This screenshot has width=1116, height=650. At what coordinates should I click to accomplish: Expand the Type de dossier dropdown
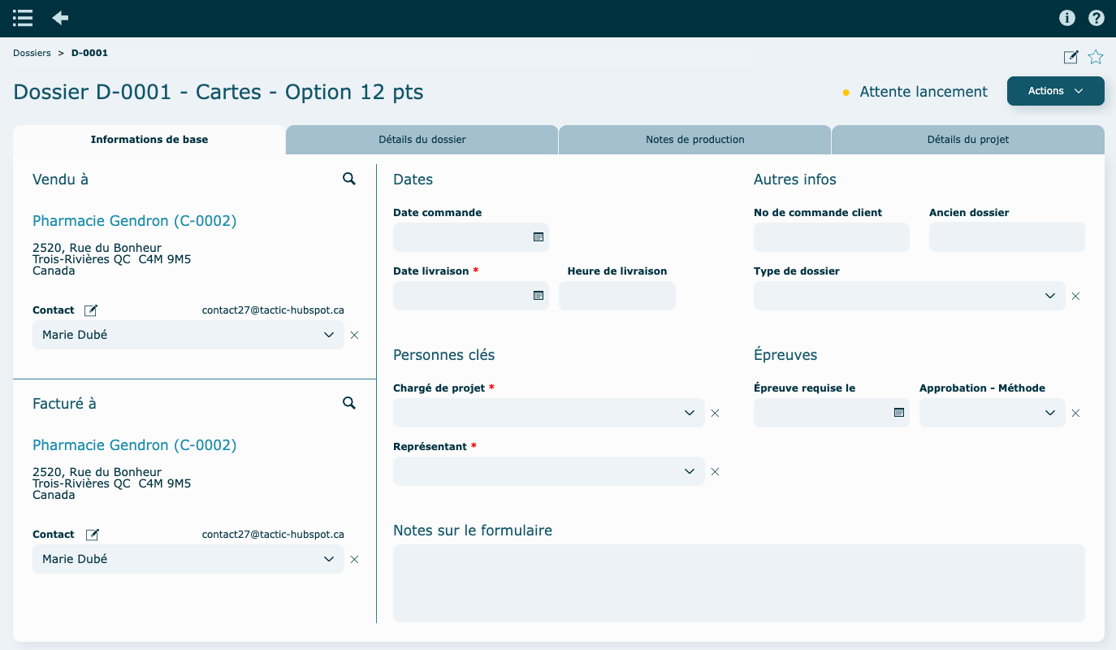1049,297
